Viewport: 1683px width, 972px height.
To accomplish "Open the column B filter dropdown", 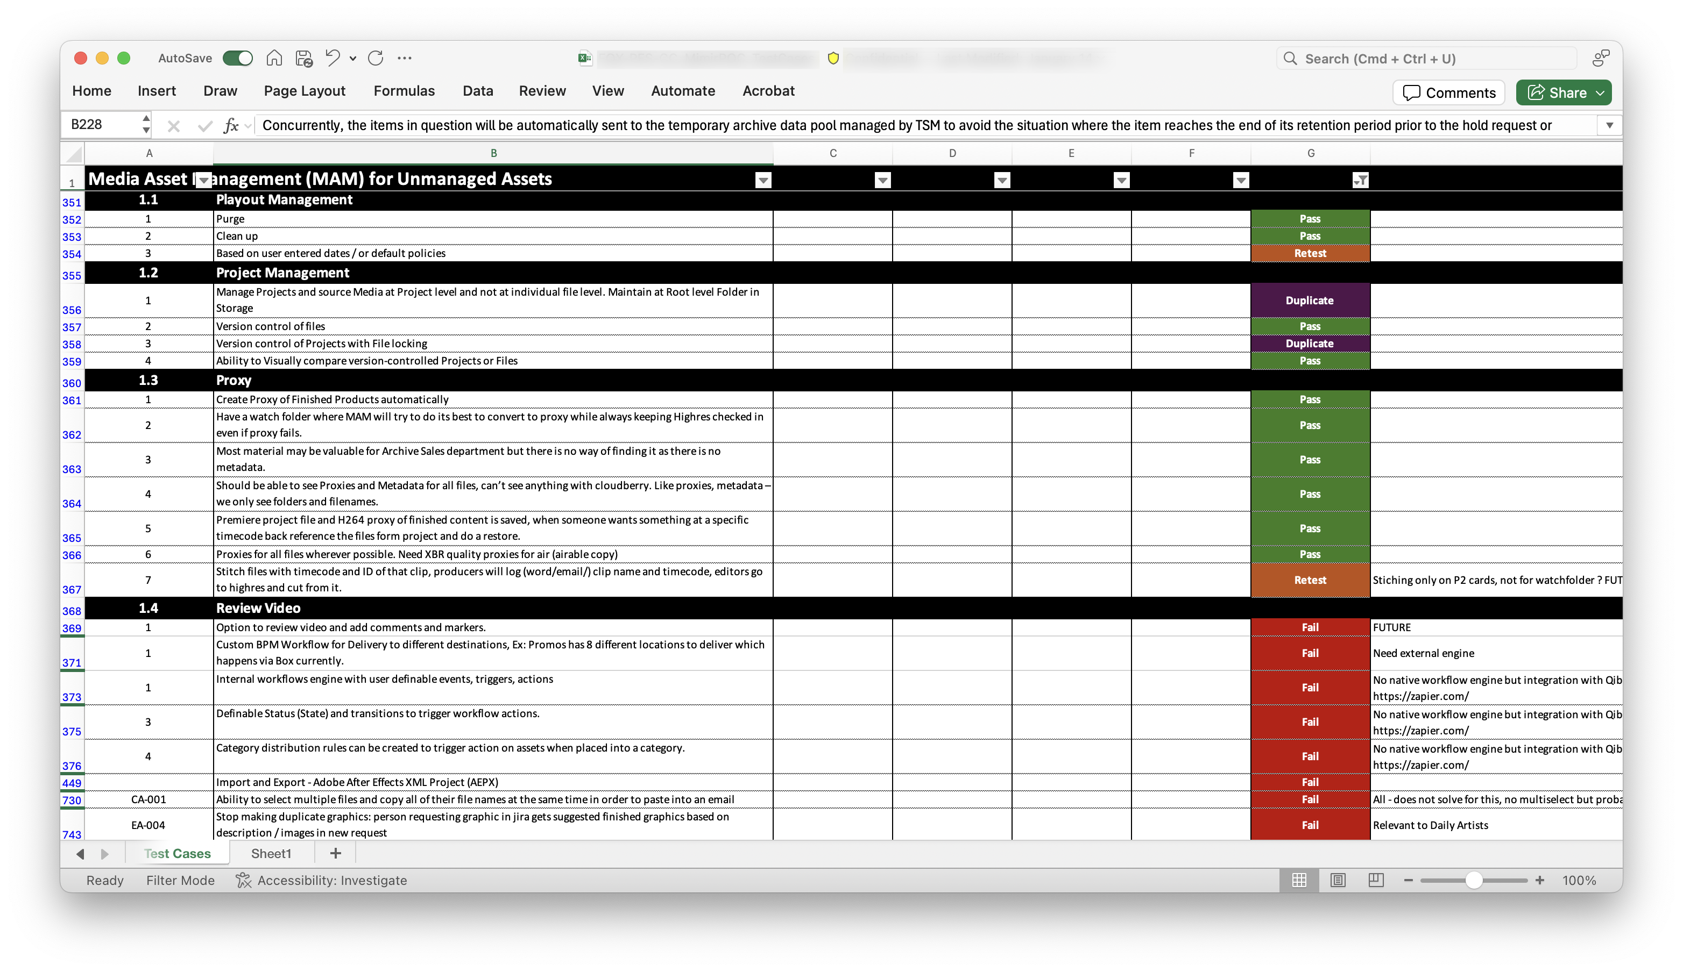I will pyautogui.click(x=763, y=180).
